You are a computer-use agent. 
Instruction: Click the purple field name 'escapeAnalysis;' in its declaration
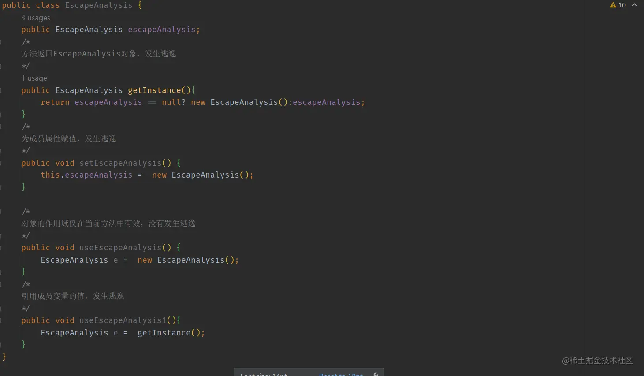[164, 30]
